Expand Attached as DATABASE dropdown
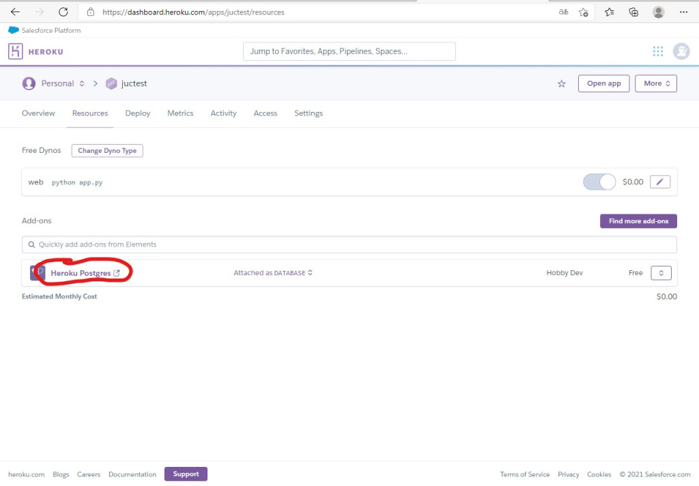 click(x=273, y=272)
